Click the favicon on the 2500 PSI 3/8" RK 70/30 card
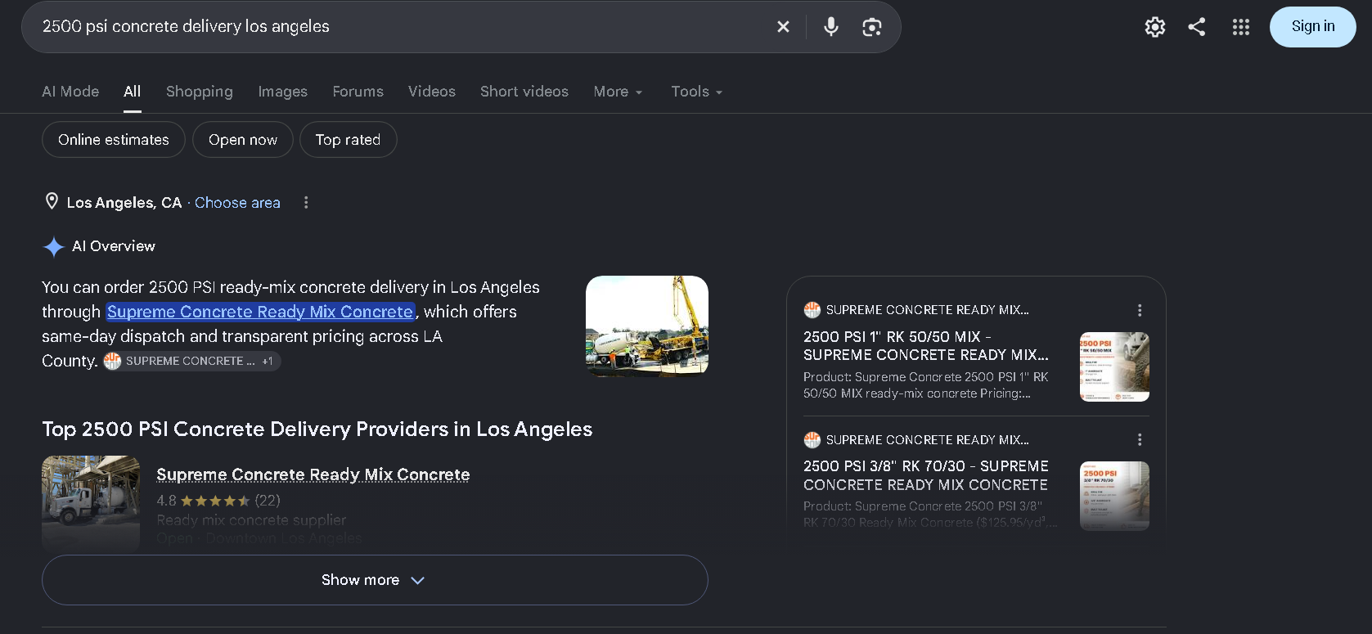 [812, 439]
